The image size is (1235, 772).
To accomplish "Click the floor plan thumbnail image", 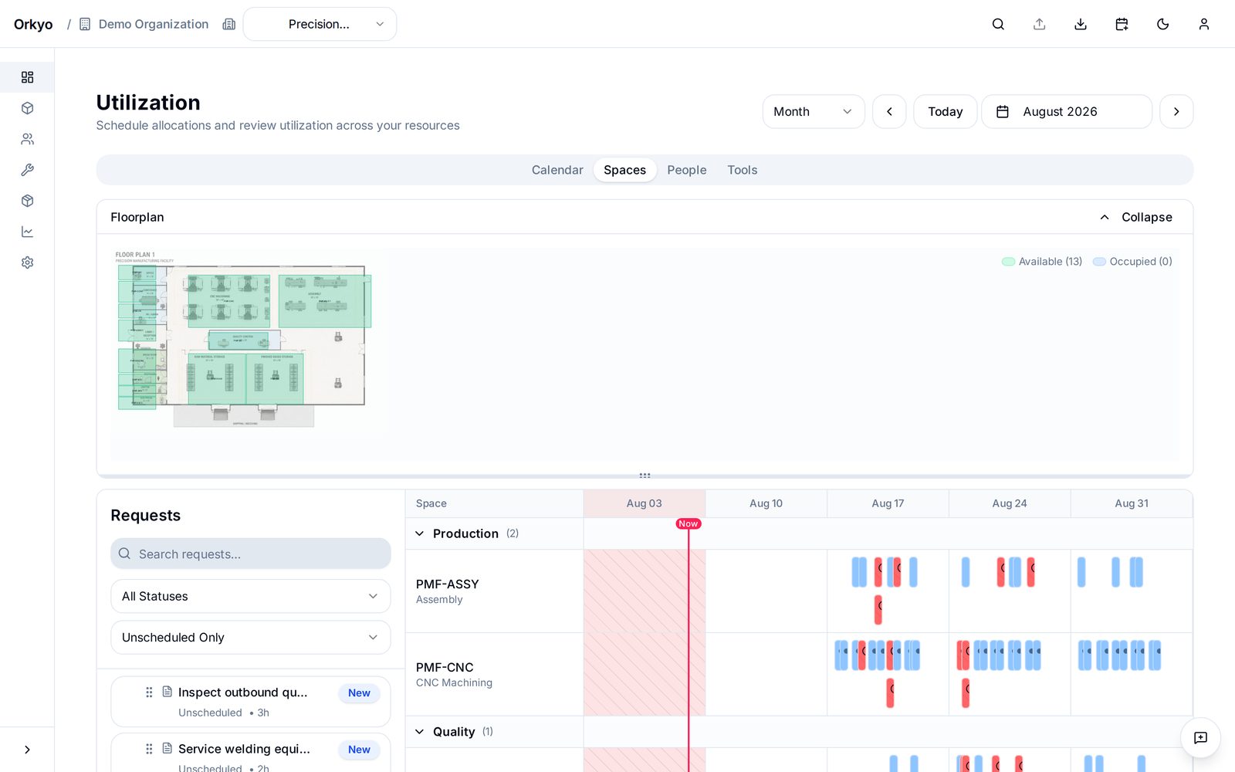I will [244, 338].
